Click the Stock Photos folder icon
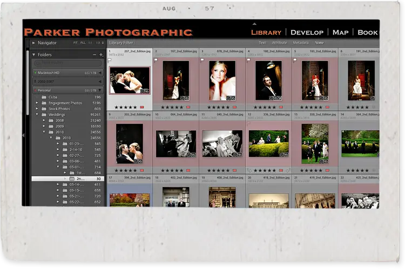Screen dimensions: 405x275 click(44, 109)
